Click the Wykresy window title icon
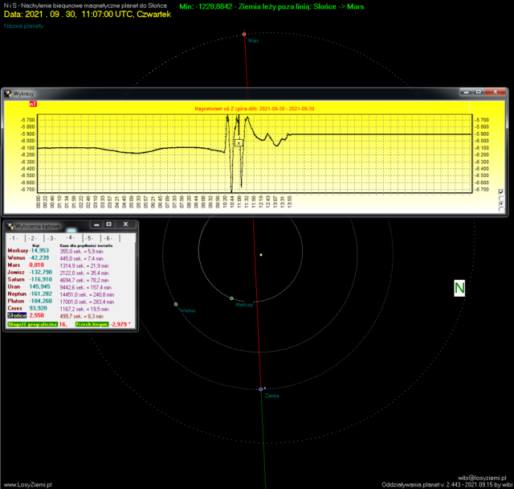 click(x=9, y=93)
